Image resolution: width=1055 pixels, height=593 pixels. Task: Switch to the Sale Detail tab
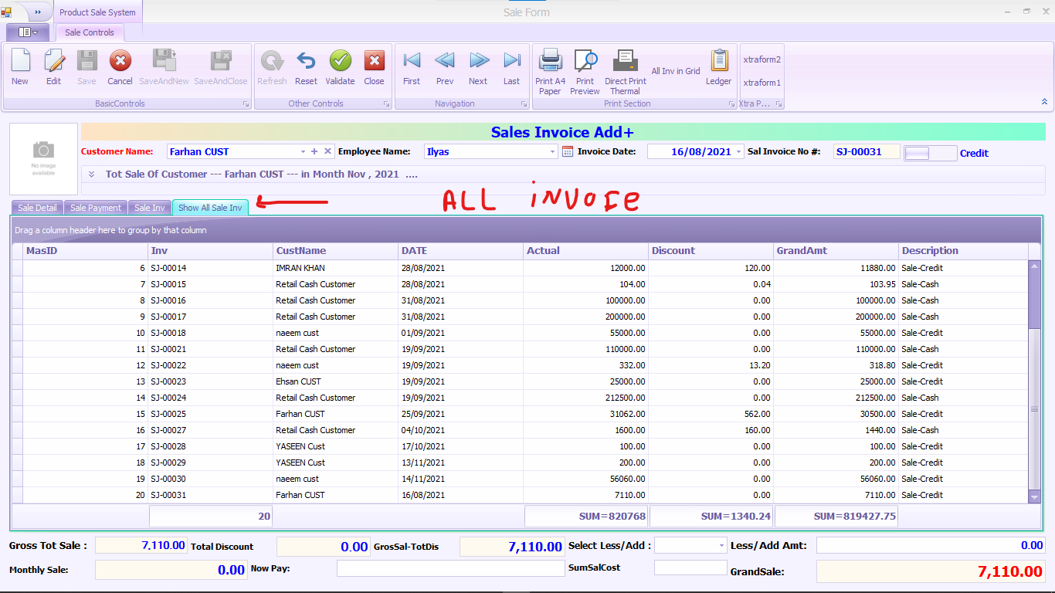tap(37, 208)
